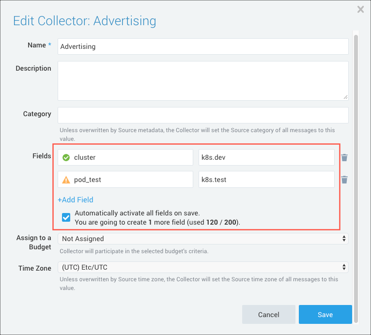The image size is (371, 335).
Task: Click the orange warning icon beside pod_test
Action: (66, 180)
